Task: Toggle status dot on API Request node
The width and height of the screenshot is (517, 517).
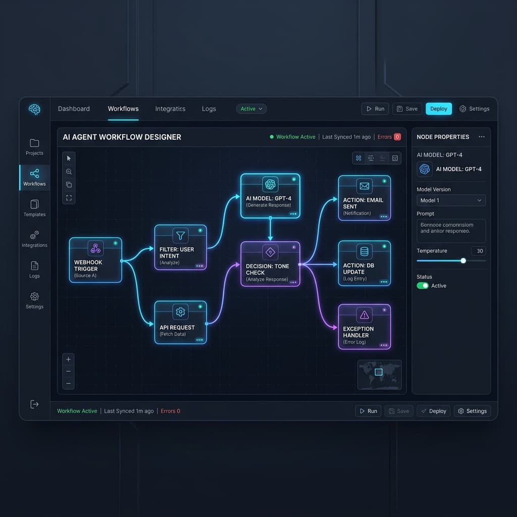Action: coord(200,306)
